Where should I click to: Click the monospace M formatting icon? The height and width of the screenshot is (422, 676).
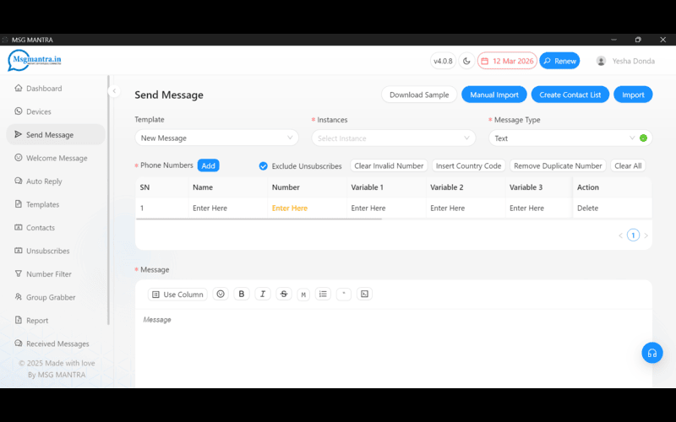pos(303,294)
